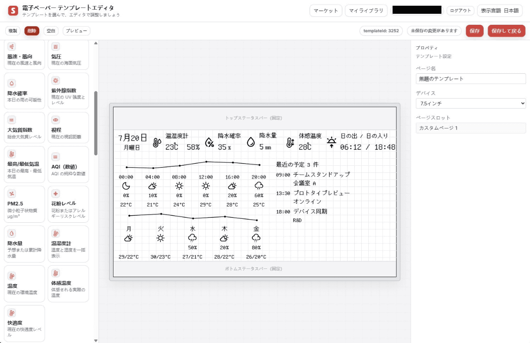The image size is (530, 343).
Task: Click the widget list scroll-up arrow
Action: (96, 43)
